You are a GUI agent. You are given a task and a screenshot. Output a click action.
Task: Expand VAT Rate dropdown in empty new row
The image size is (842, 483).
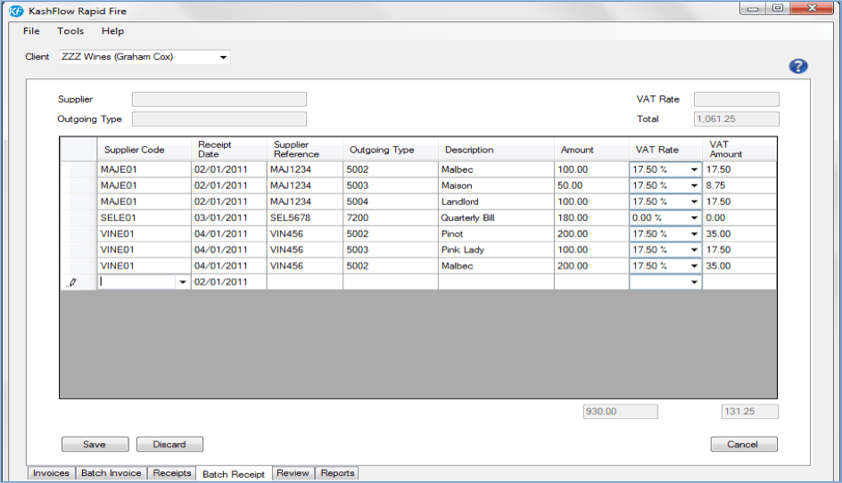(694, 282)
